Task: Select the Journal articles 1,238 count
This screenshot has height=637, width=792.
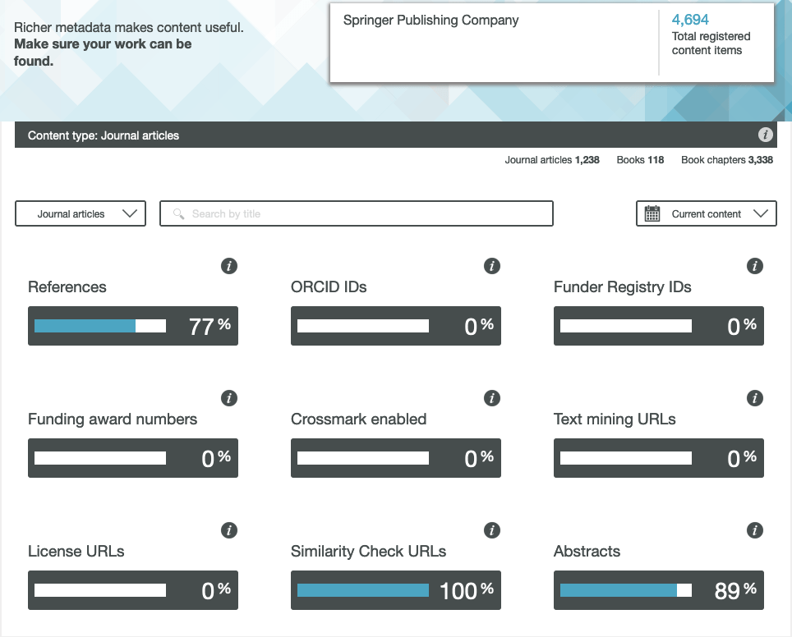Action: click(x=552, y=160)
